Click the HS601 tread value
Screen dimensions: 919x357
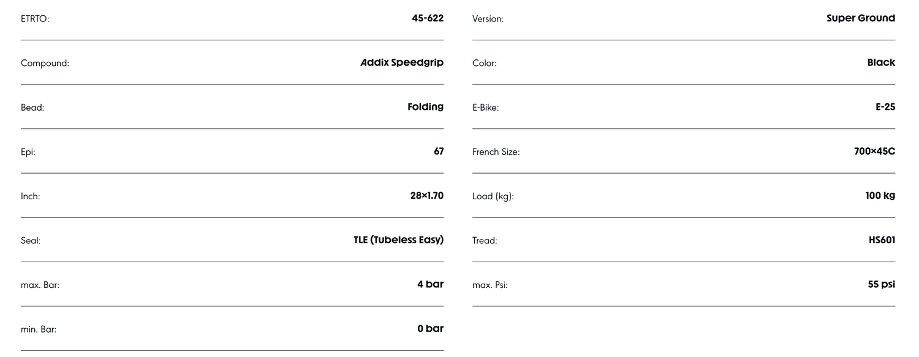pos(882,240)
